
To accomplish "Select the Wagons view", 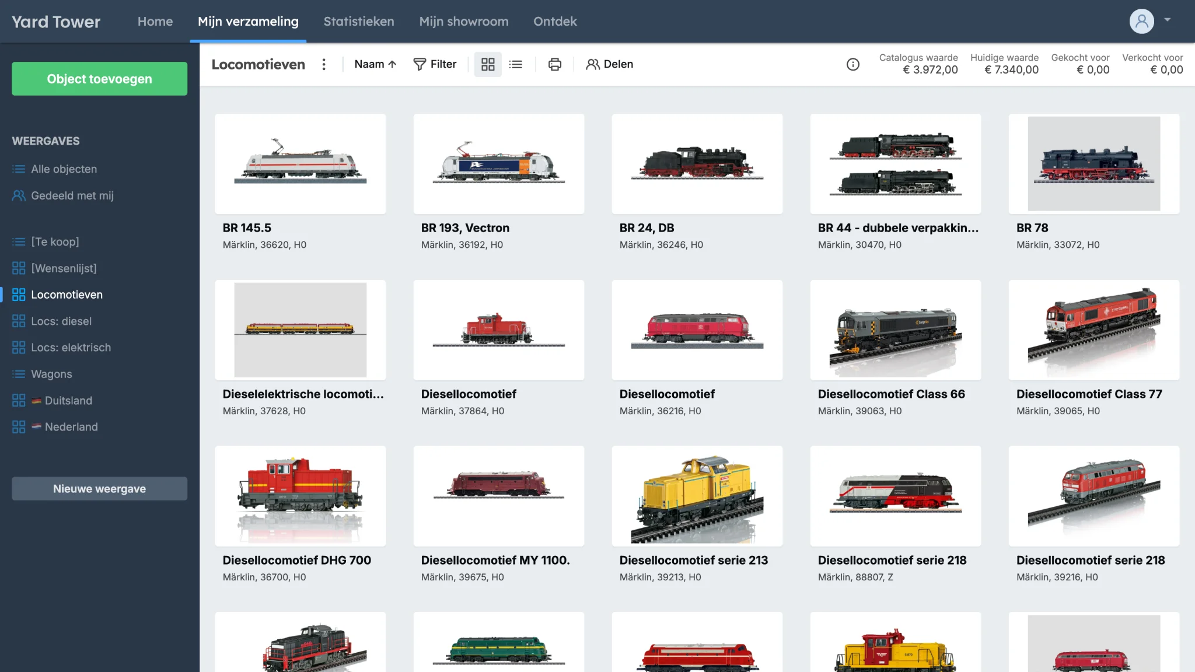I will pos(51,374).
